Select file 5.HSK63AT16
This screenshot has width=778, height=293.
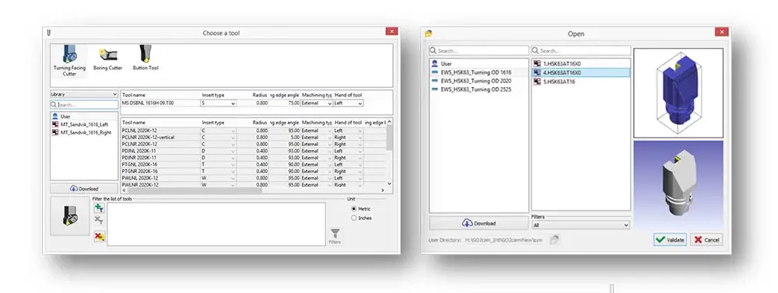pos(580,82)
